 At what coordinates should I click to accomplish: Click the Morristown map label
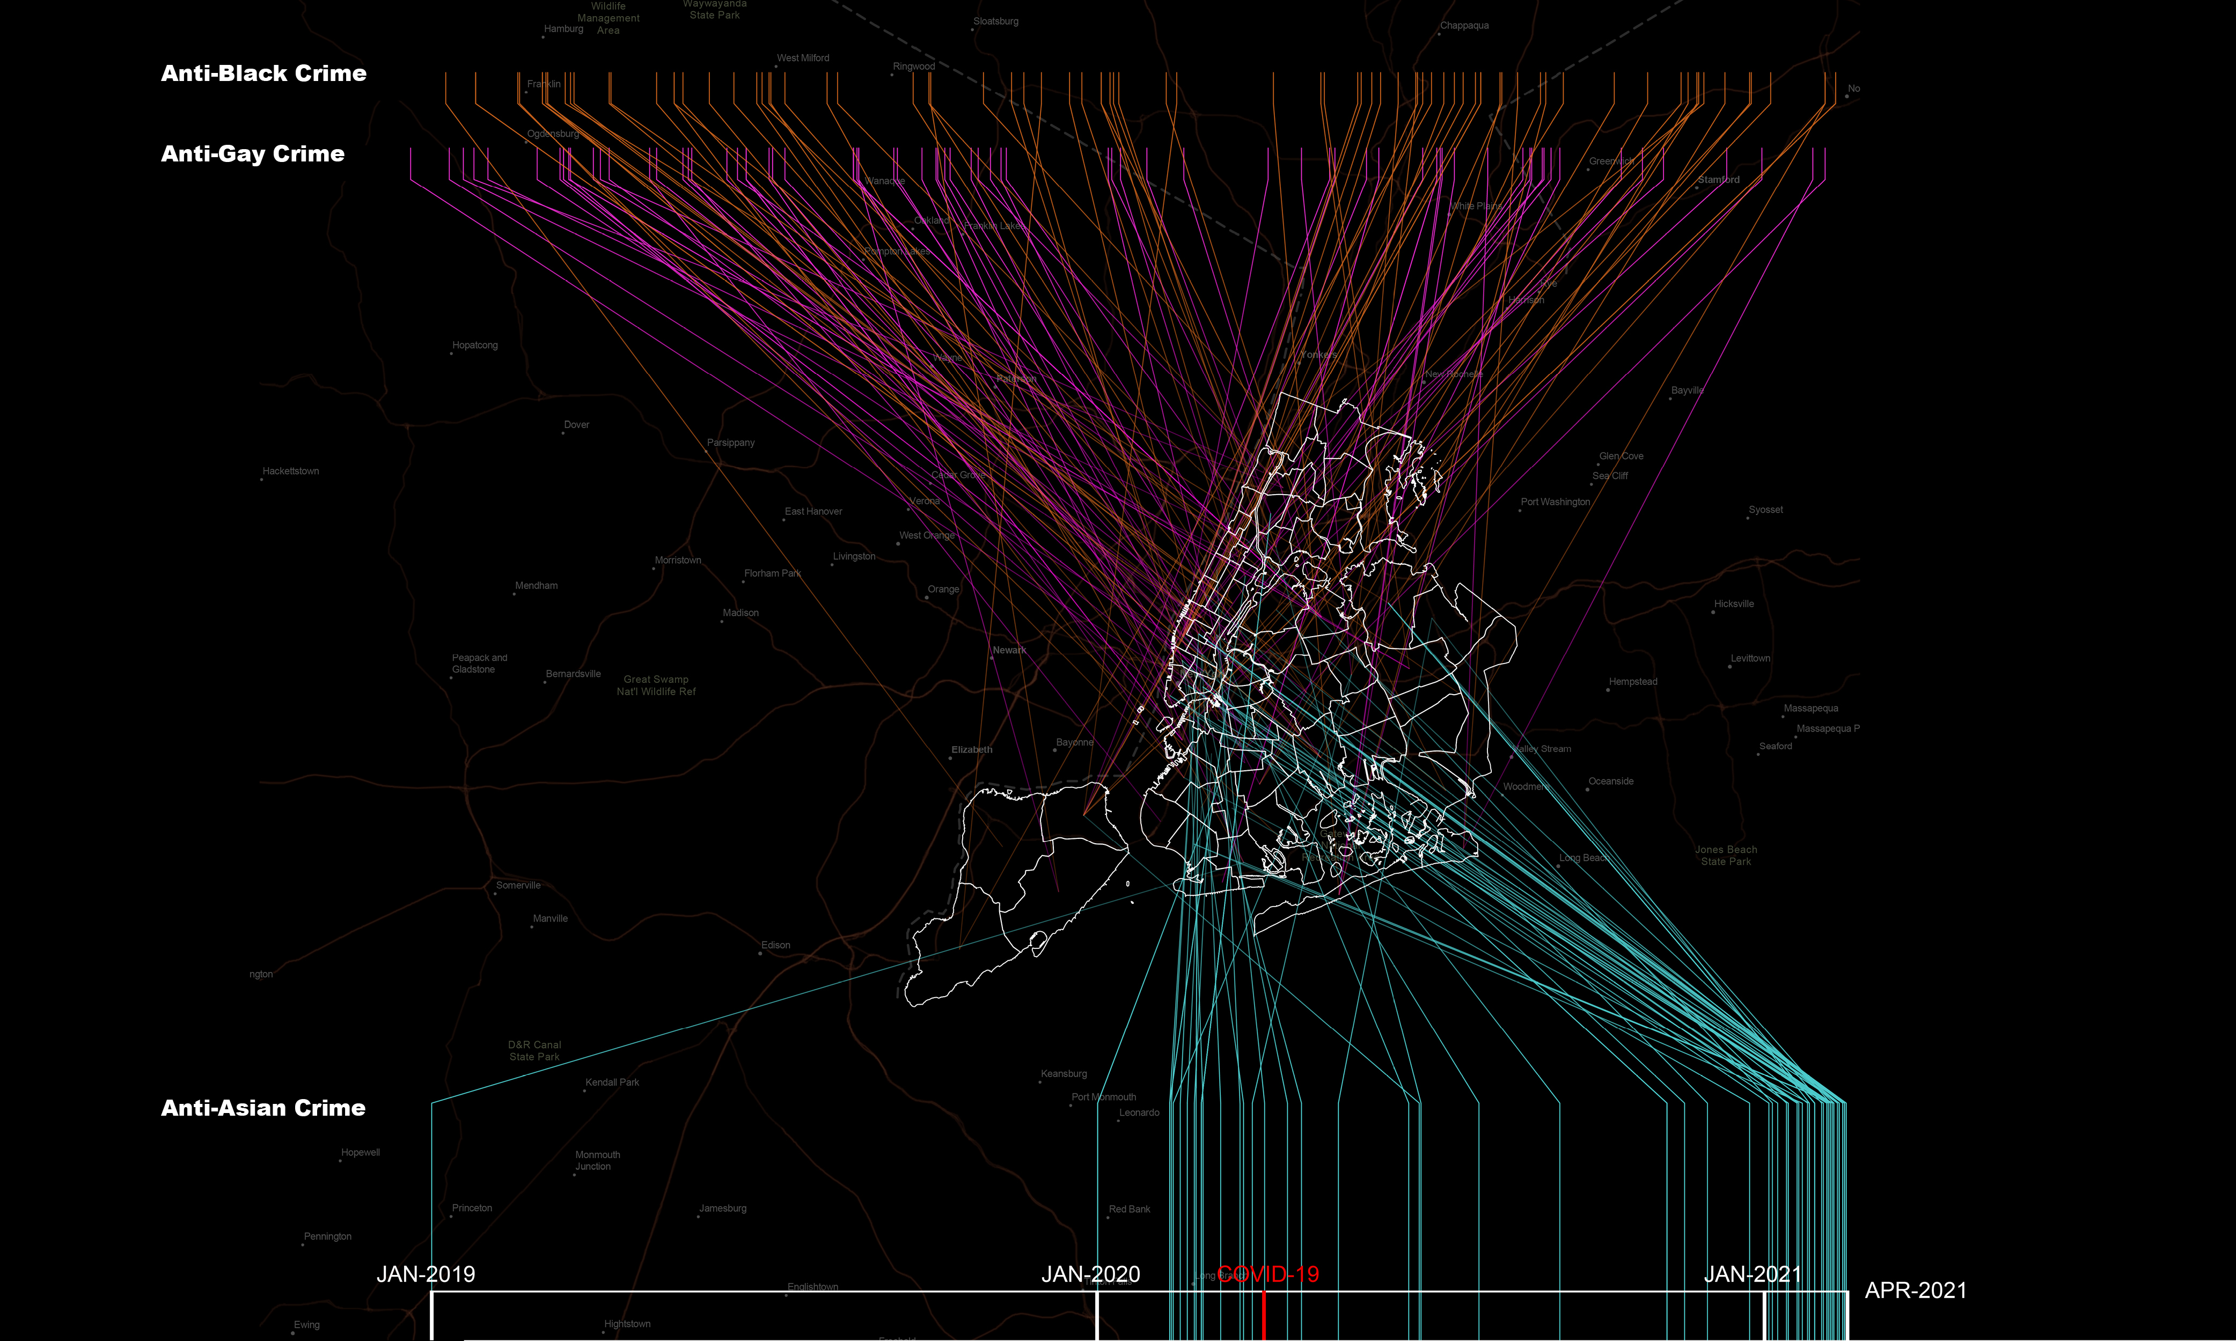[678, 560]
